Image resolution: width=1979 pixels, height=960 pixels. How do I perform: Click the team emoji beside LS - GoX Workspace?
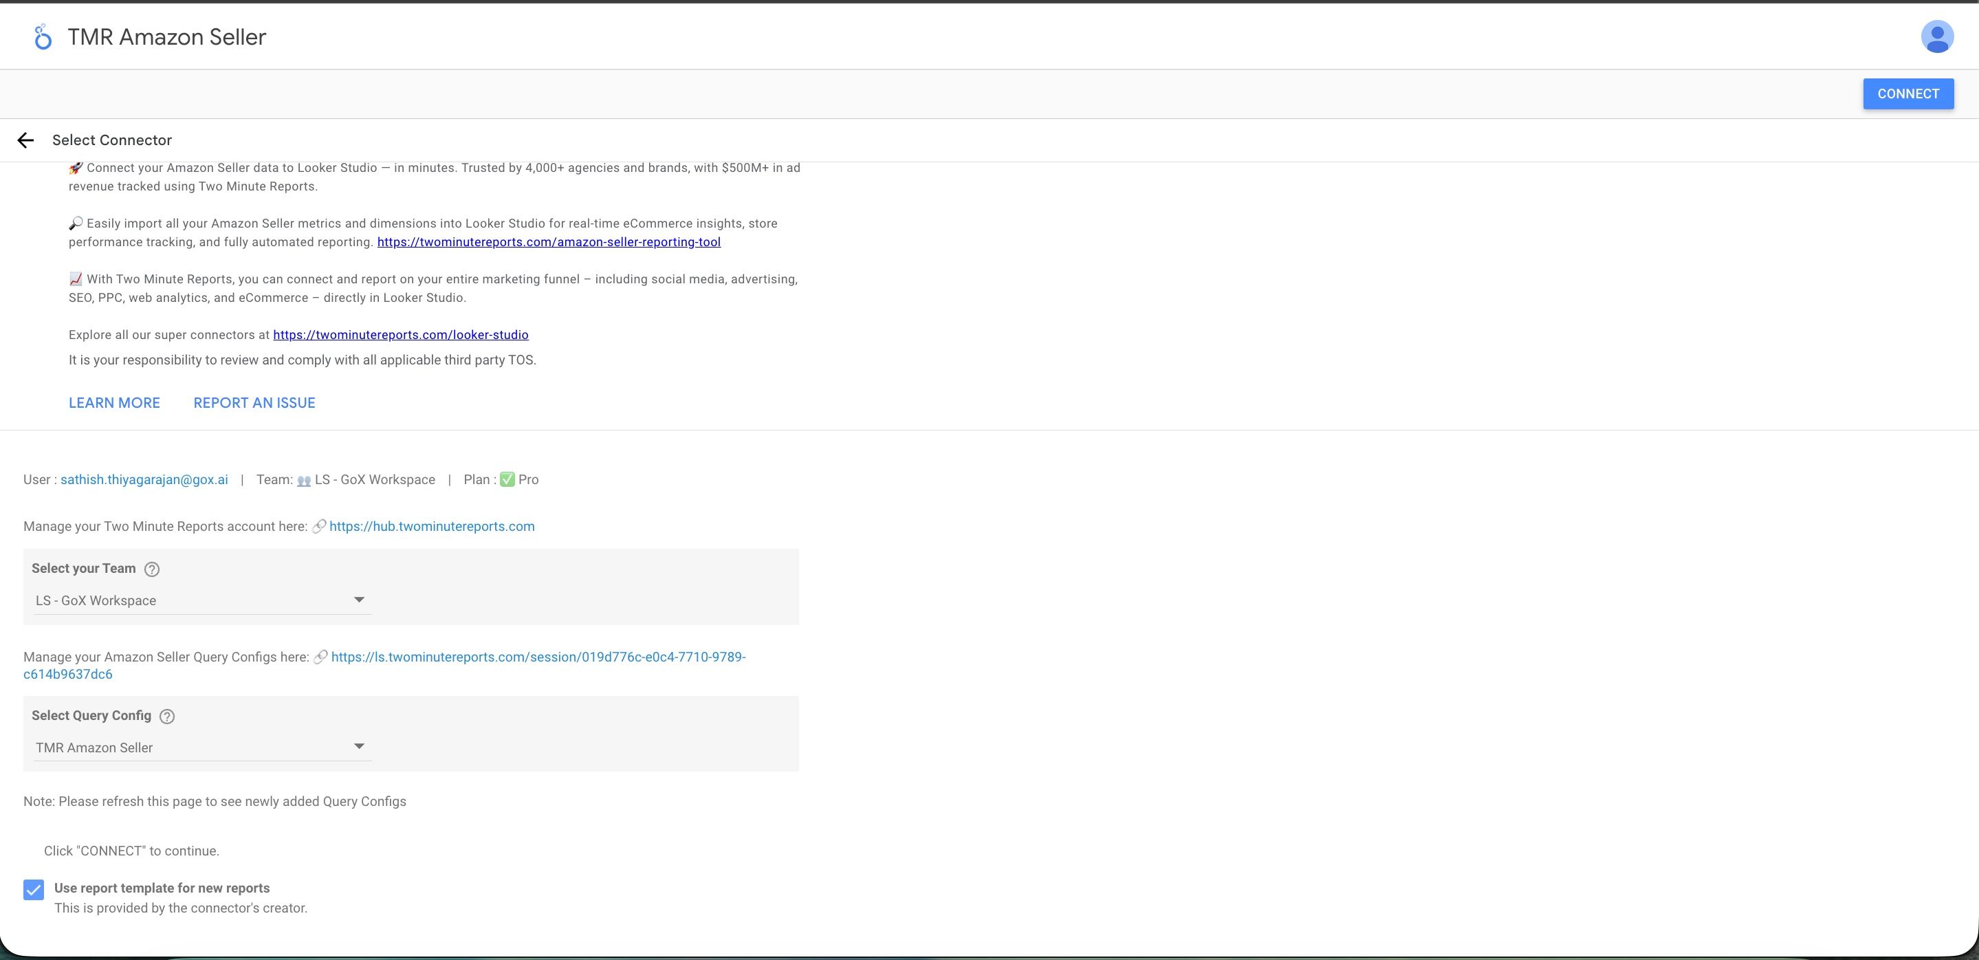tap(304, 479)
